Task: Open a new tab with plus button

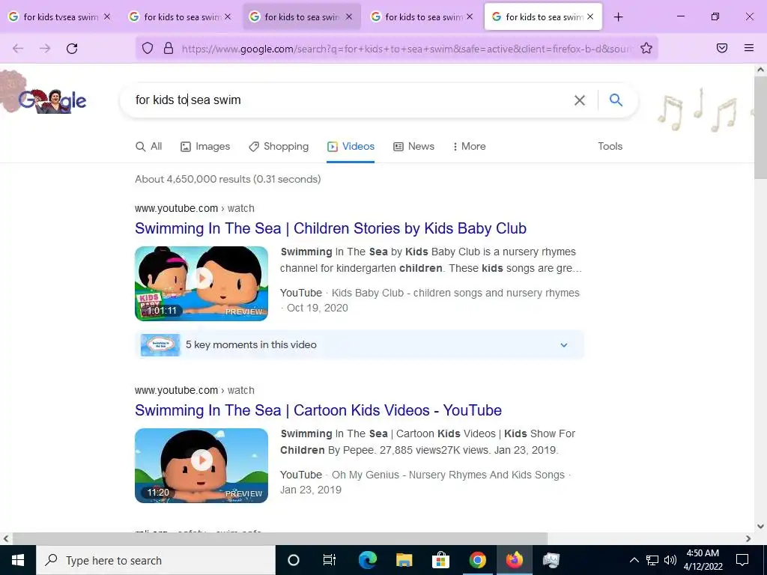Action: [x=618, y=17]
